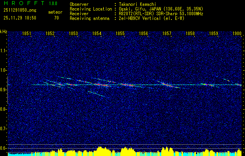Click the 1854 time marker
The width and height of the screenshot is (245, 156).
click(97, 33)
